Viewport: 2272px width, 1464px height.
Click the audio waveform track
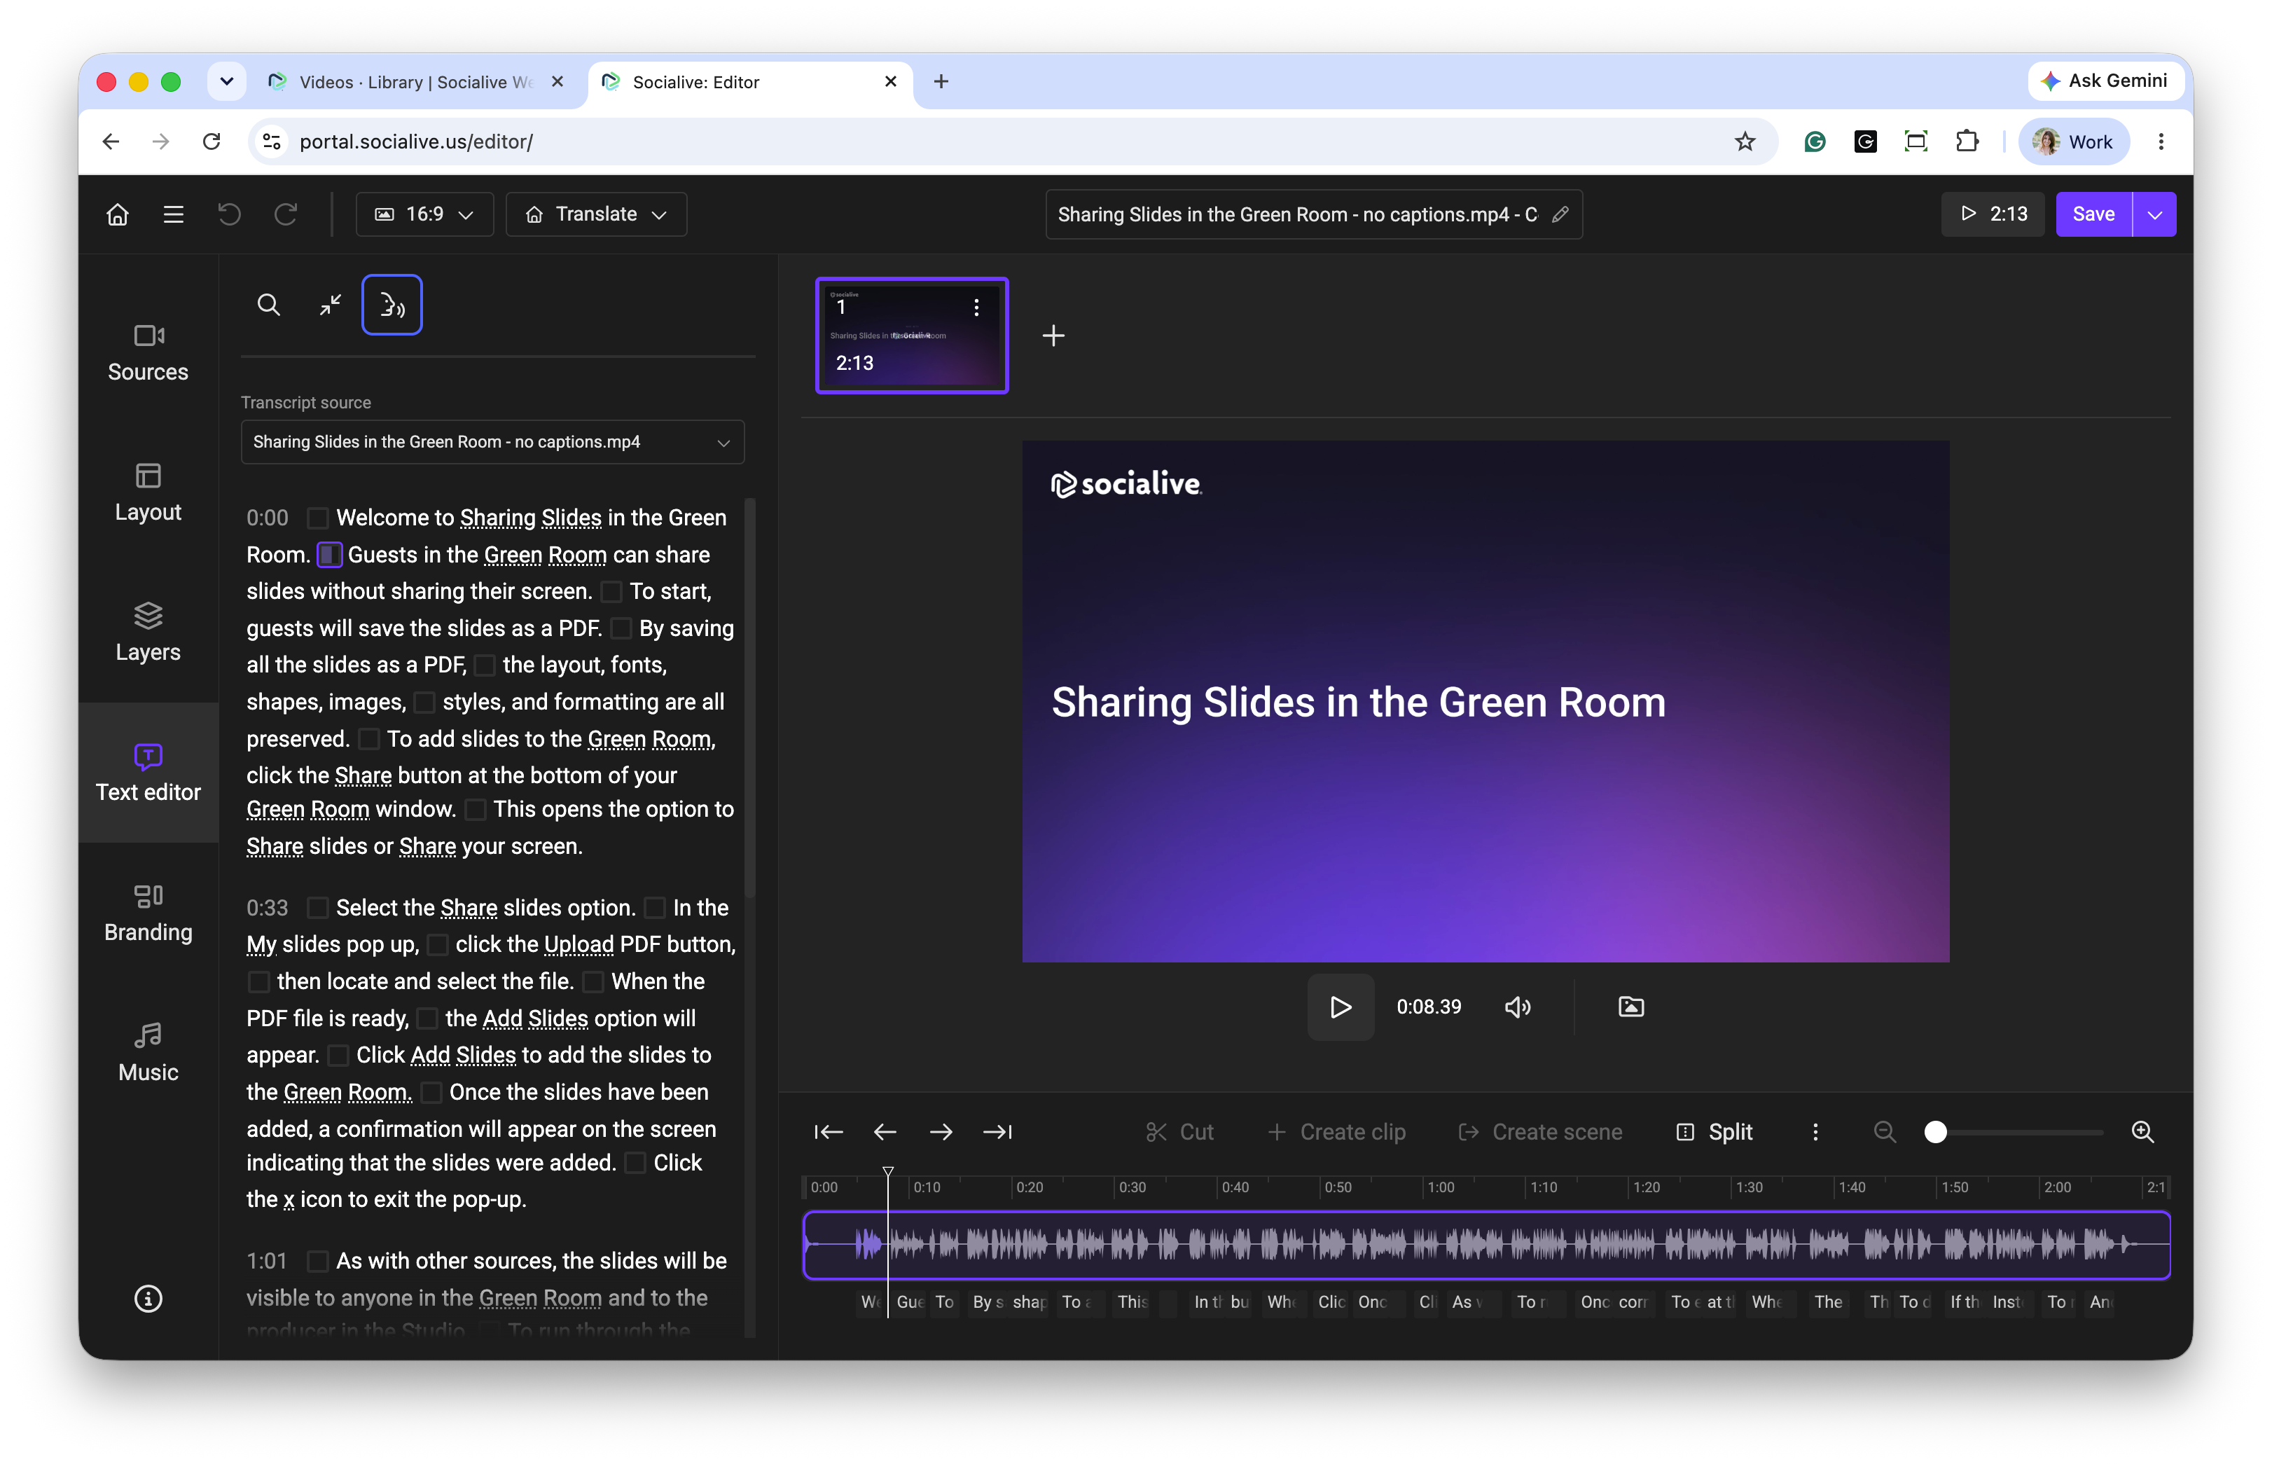[1485, 1245]
